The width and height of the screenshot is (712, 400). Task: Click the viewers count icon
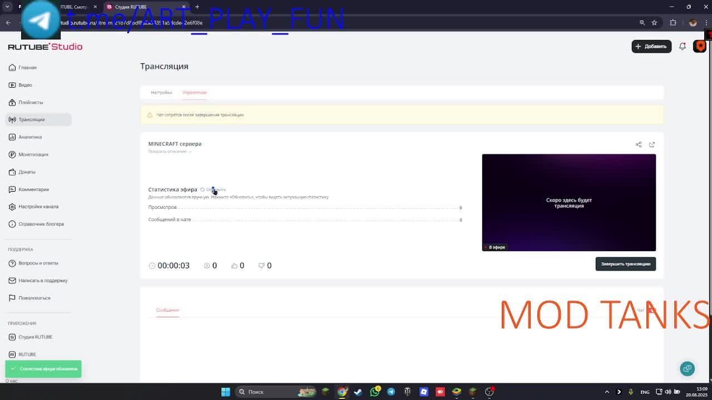point(207,266)
